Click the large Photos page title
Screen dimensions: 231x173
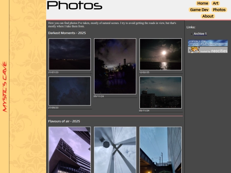click(x=74, y=6)
